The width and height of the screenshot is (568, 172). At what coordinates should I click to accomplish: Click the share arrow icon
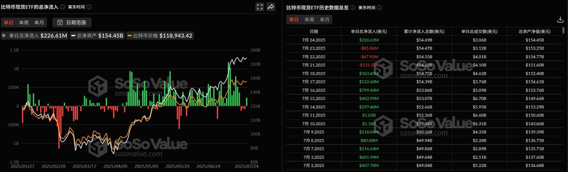click(271, 7)
